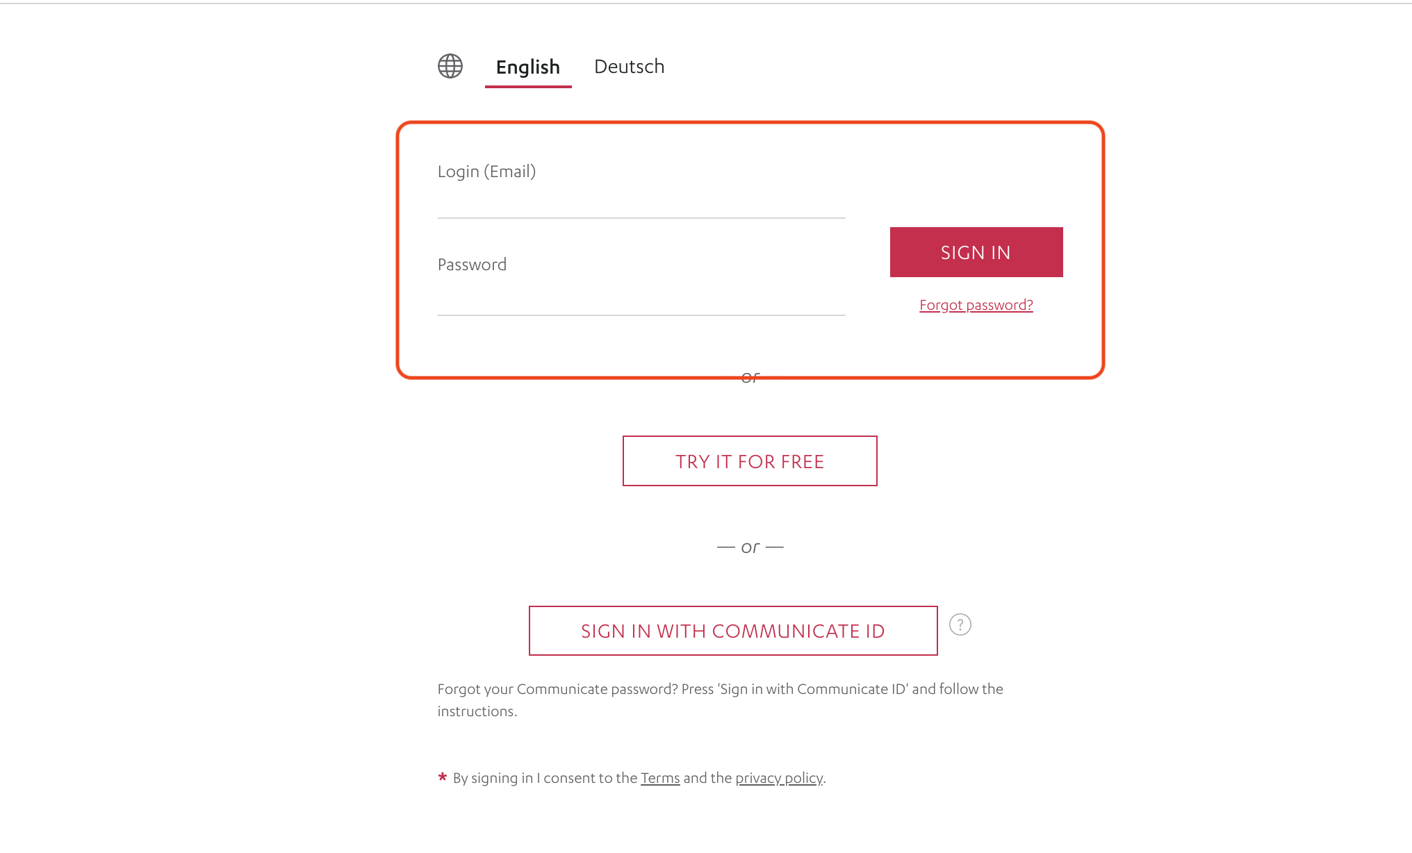
Task: Open the question mark help icon
Action: pyautogui.click(x=960, y=624)
